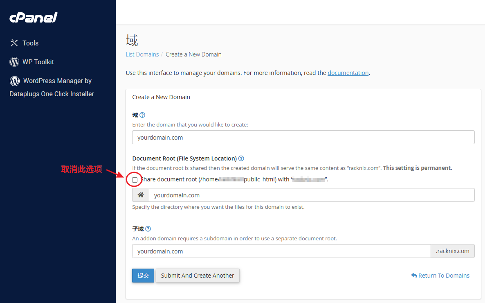Image resolution: width=485 pixels, height=303 pixels.
Task: Uncheck share document root with racknix.com
Action: pos(134,179)
